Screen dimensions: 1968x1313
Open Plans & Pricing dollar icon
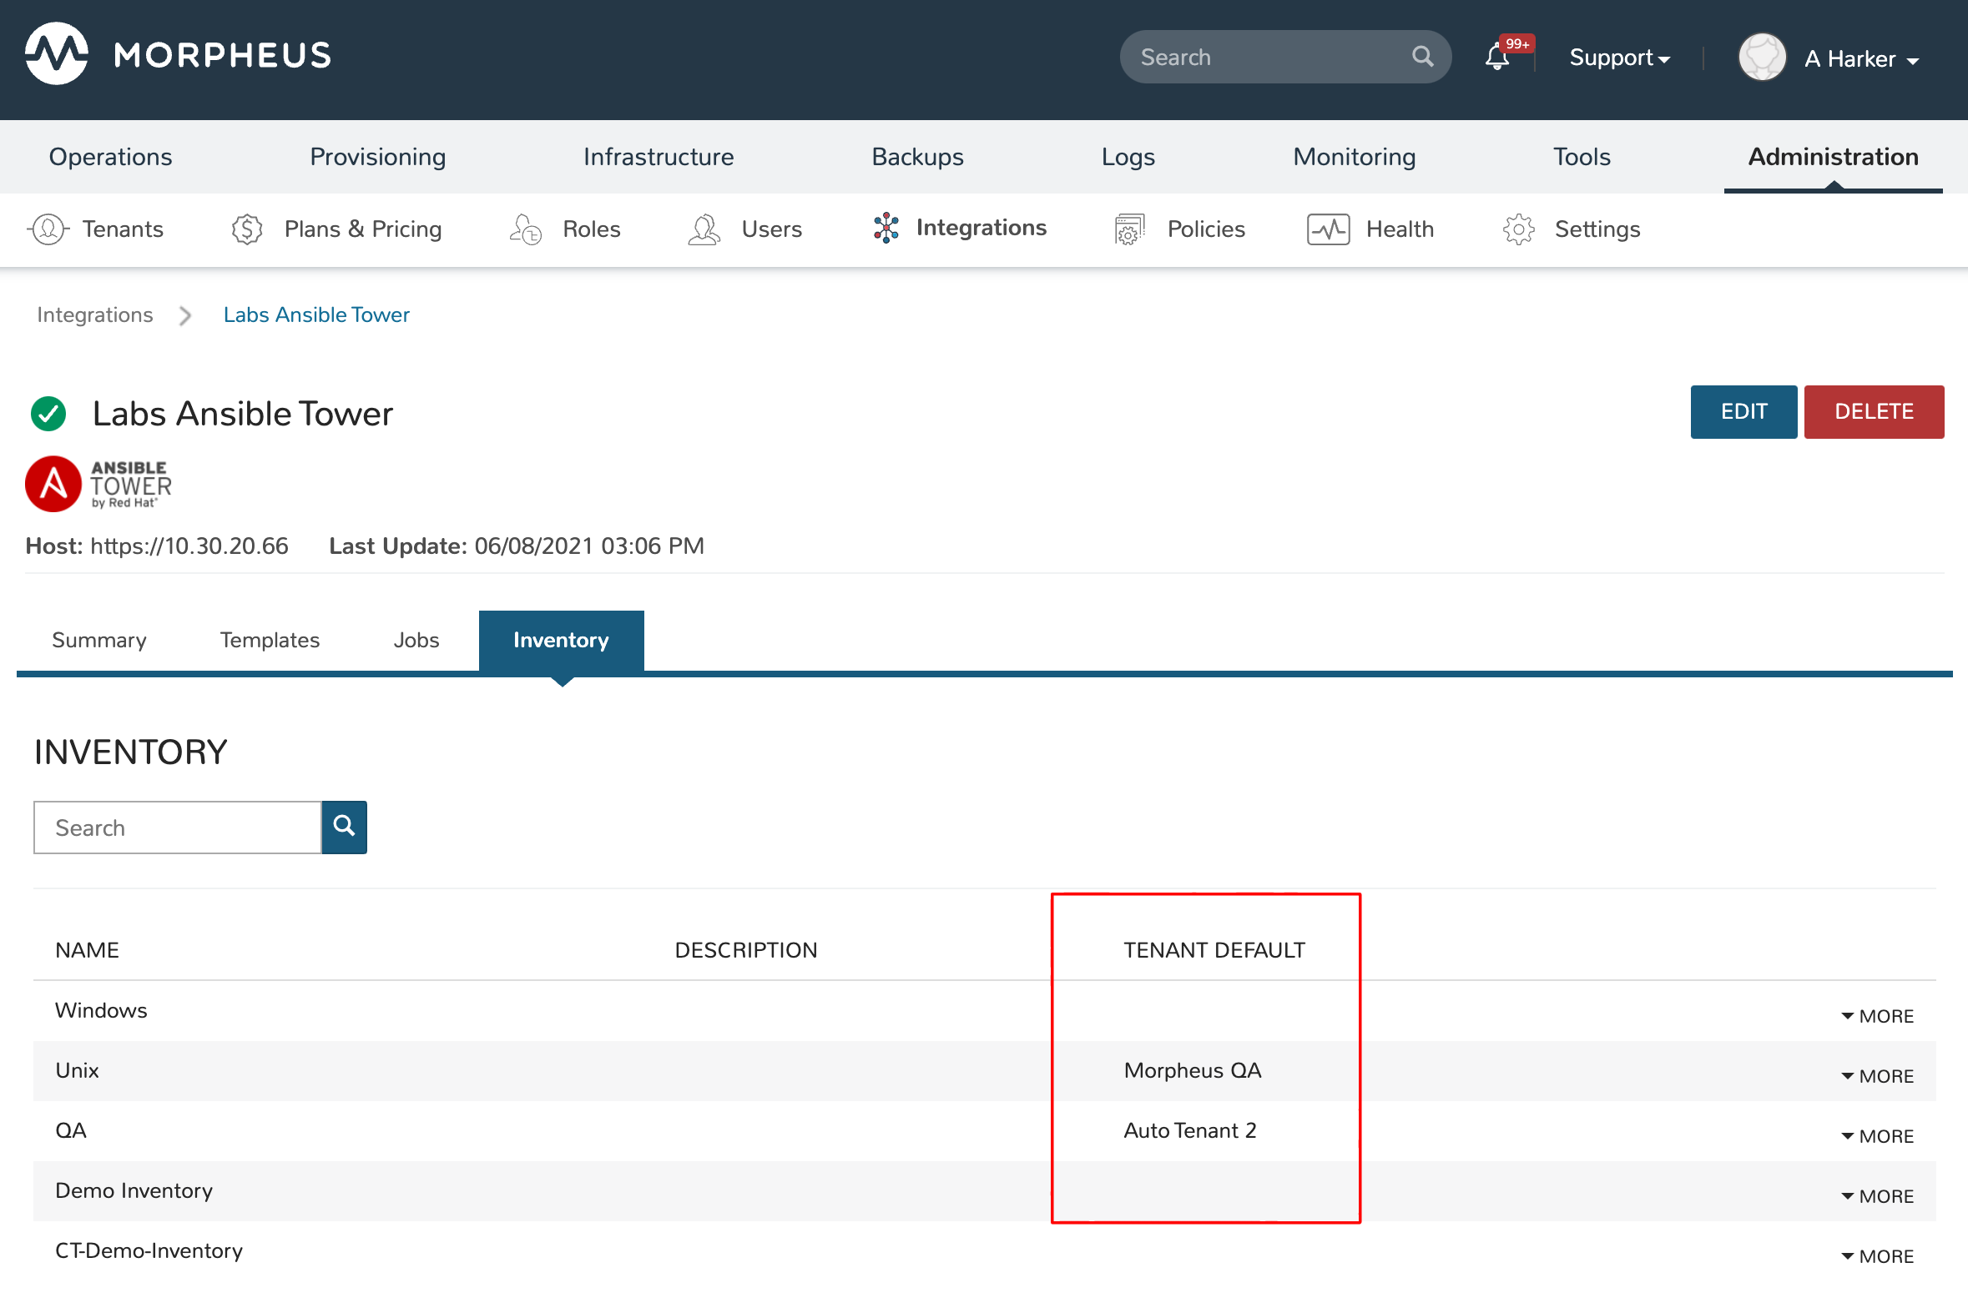246,229
